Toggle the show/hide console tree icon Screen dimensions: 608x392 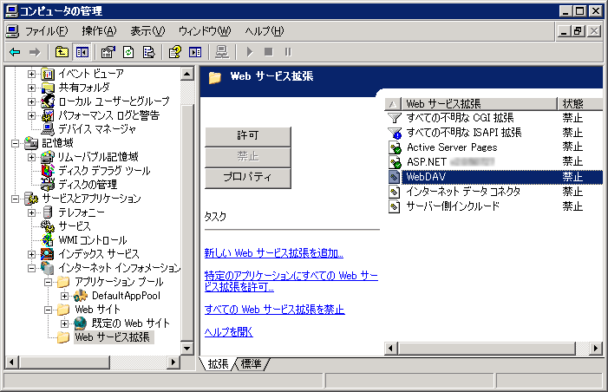point(82,52)
